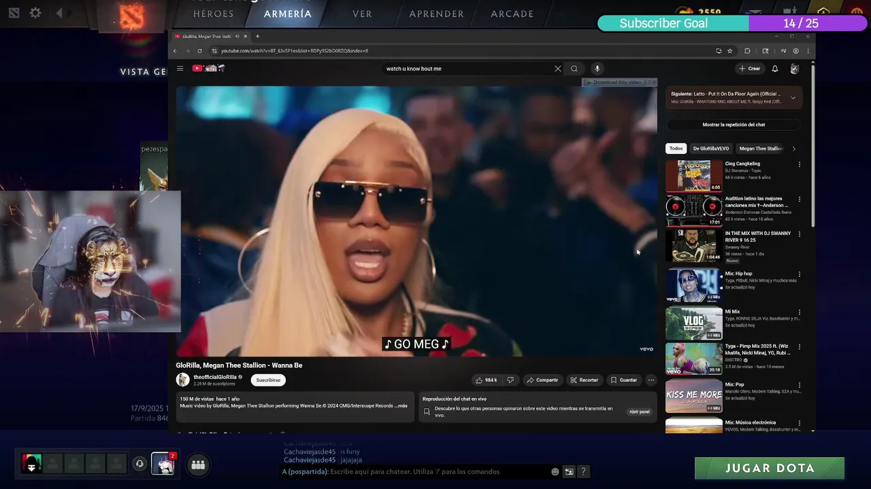Clear the YouTube search text
The image size is (871, 489).
point(558,69)
